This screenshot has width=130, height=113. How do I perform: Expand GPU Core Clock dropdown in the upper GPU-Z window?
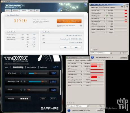105,10
